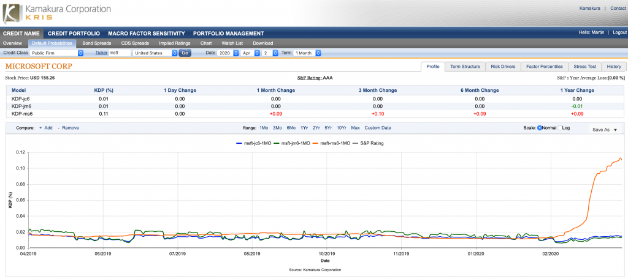This screenshot has width=628, height=279.
Task: Go to the Overview submenu
Action: pyautogui.click(x=12, y=43)
